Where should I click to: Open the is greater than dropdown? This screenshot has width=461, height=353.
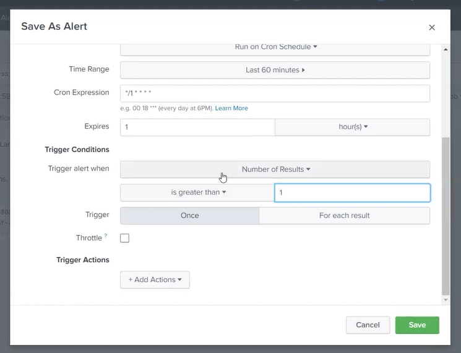pos(197,193)
